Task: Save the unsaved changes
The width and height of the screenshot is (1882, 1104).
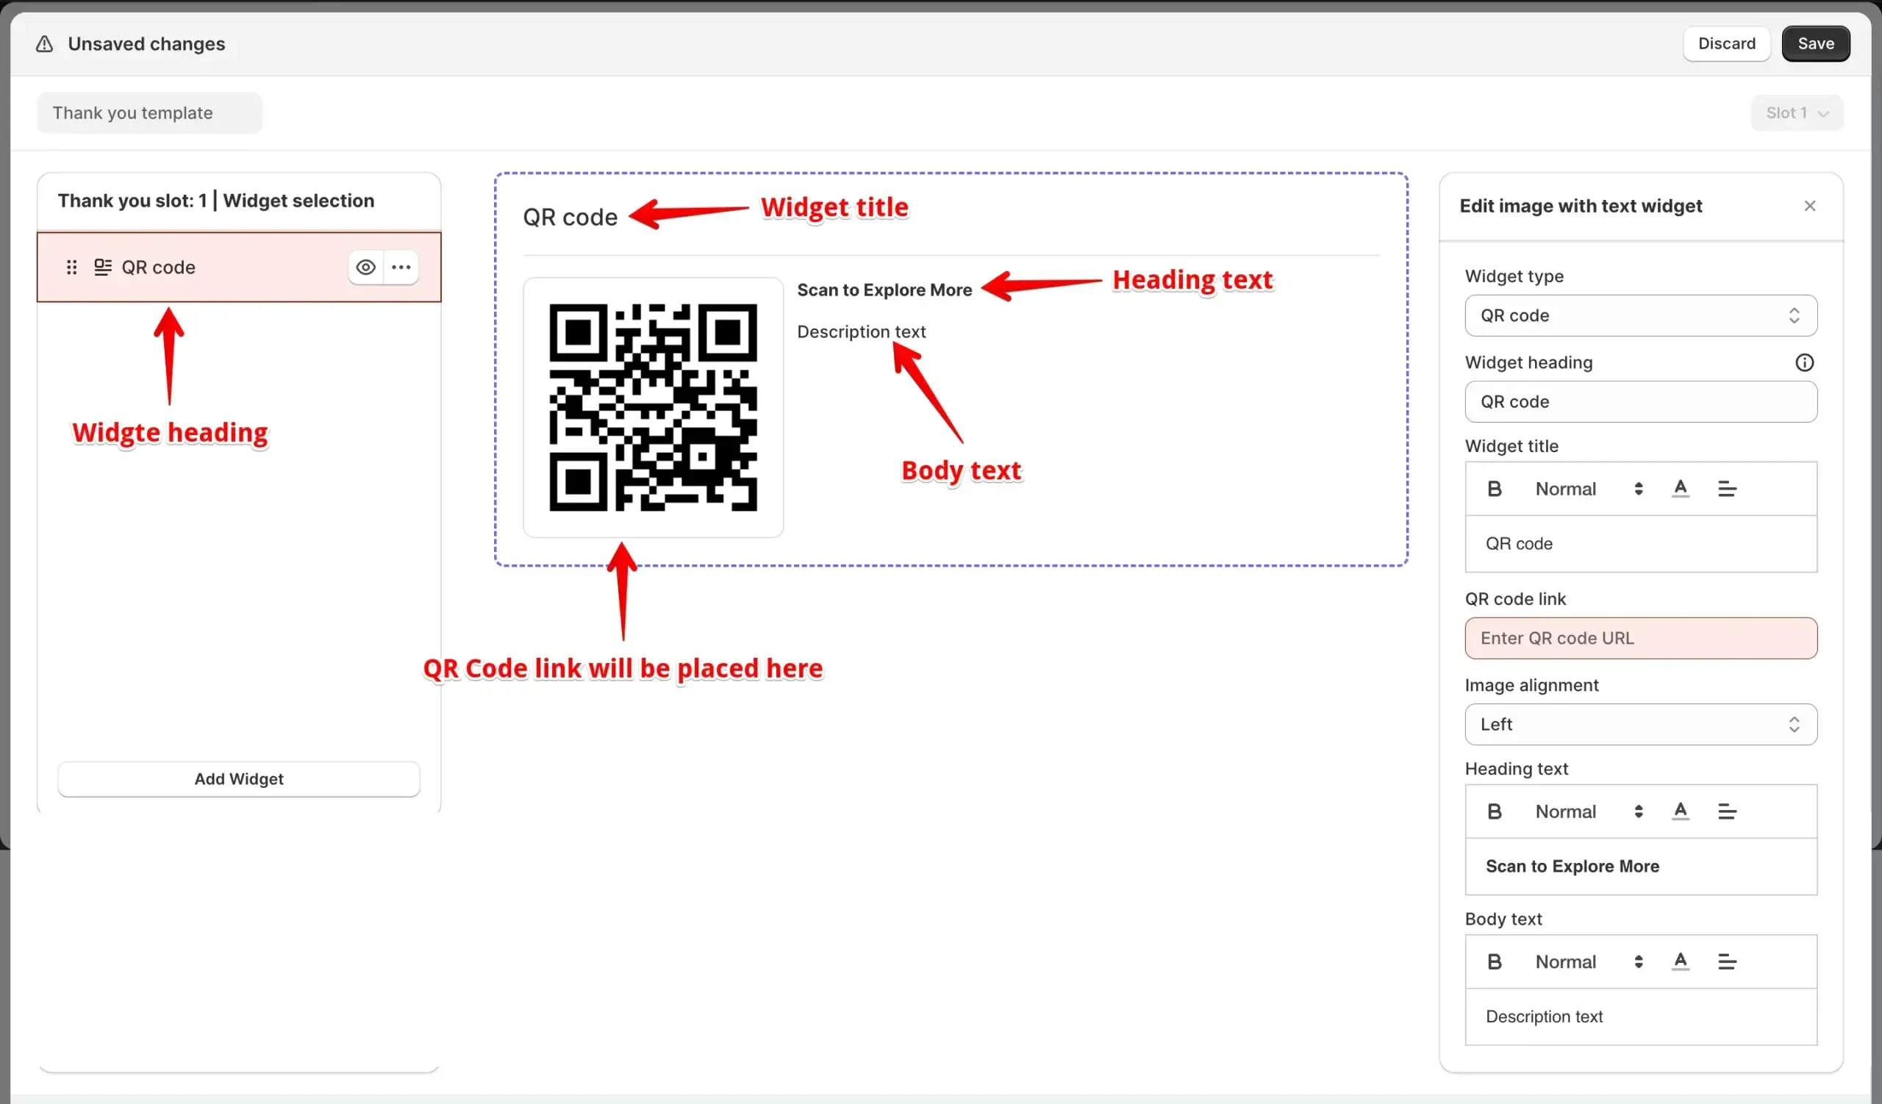Action: click(x=1816, y=43)
